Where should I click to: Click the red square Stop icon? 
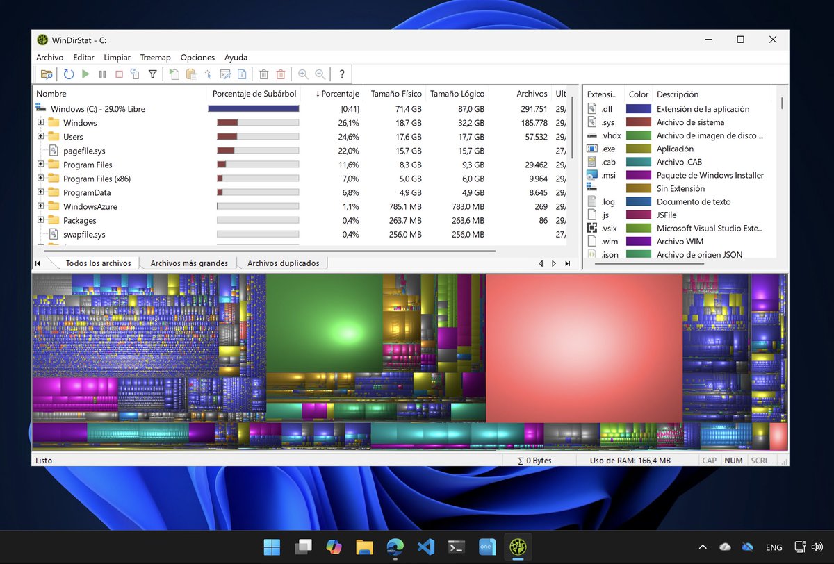[119, 74]
